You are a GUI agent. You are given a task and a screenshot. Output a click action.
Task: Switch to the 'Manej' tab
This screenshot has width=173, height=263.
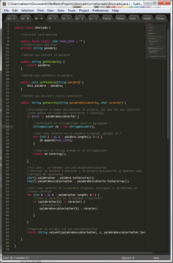click(121, 18)
